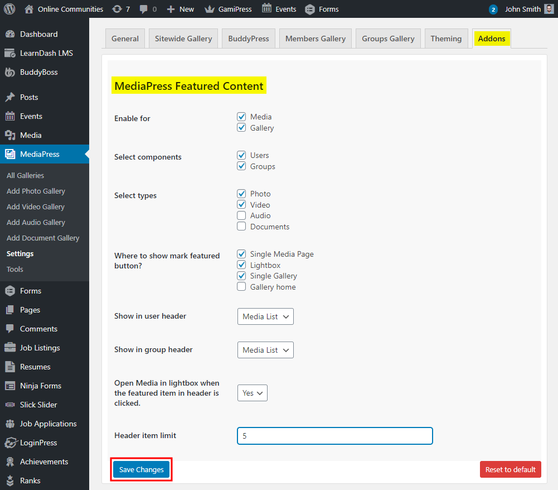Enable the Documents media type checkbox
Image resolution: width=558 pixels, height=490 pixels.
(x=241, y=226)
